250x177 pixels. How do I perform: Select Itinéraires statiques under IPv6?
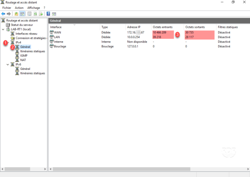click(32, 73)
